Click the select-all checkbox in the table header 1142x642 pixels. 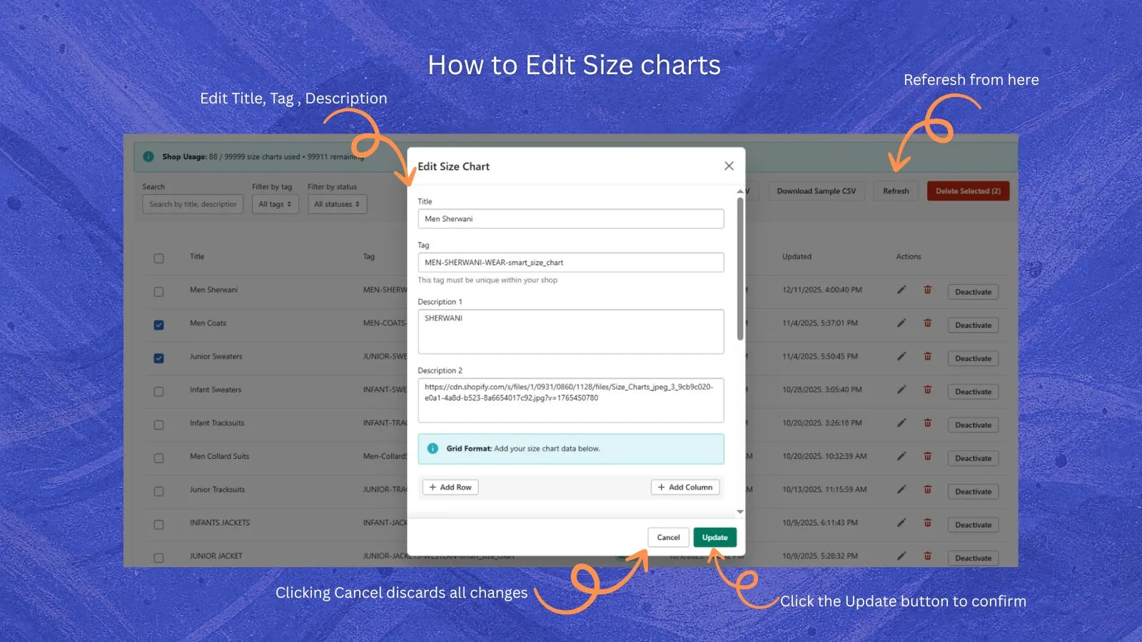[x=158, y=258]
